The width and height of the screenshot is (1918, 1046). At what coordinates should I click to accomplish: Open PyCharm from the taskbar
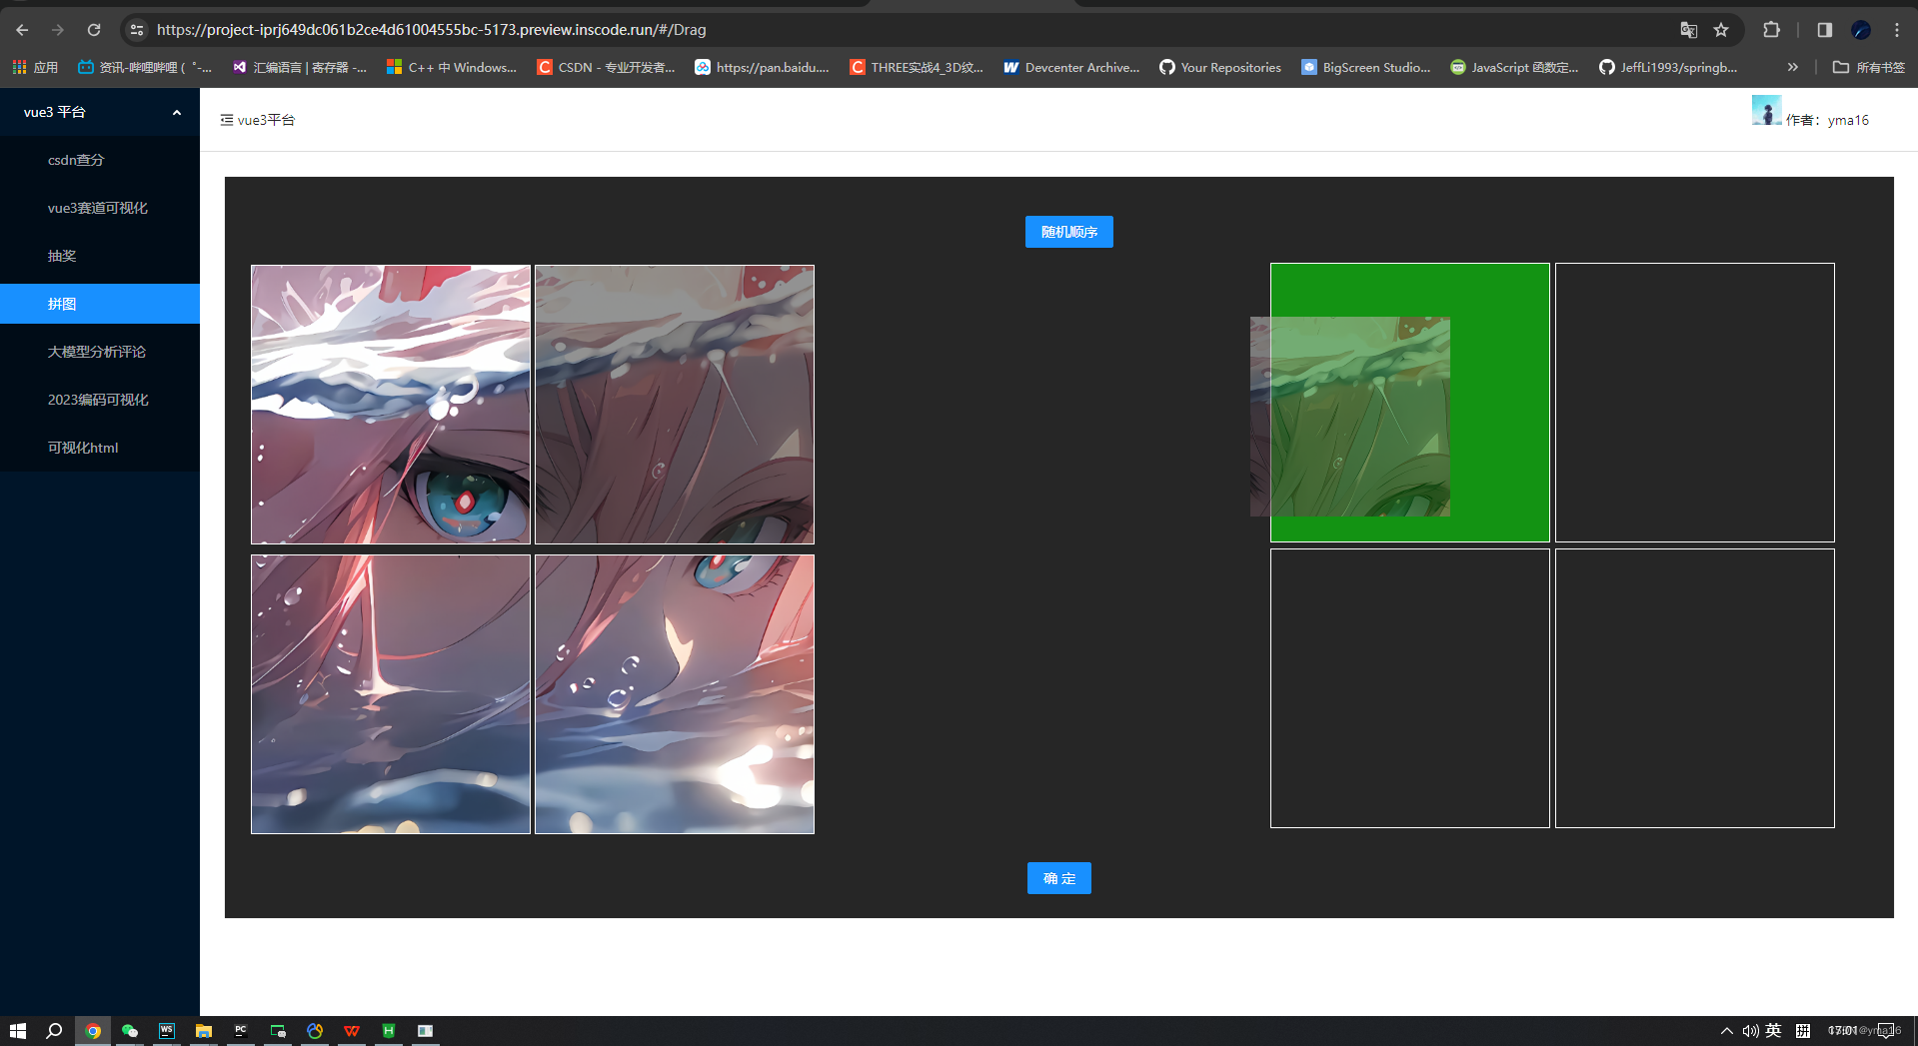pyautogui.click(x=241, y=1031)
